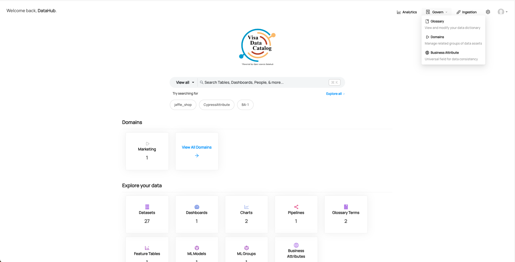Click the ML Models cube icon
This screenshot has width=515, height=262.
point(197,248)
